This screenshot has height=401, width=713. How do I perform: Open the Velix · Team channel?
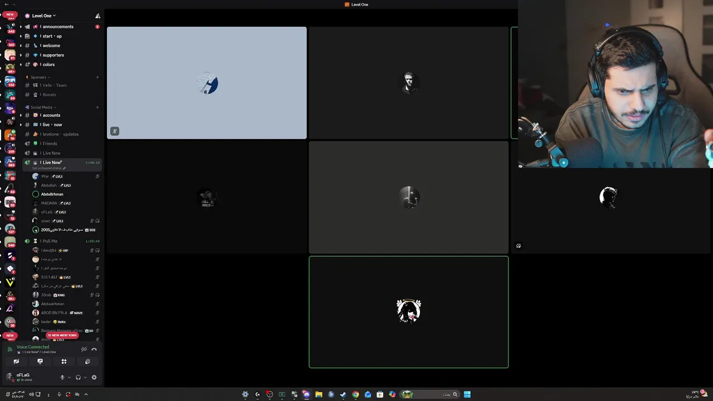click(61, 85)
